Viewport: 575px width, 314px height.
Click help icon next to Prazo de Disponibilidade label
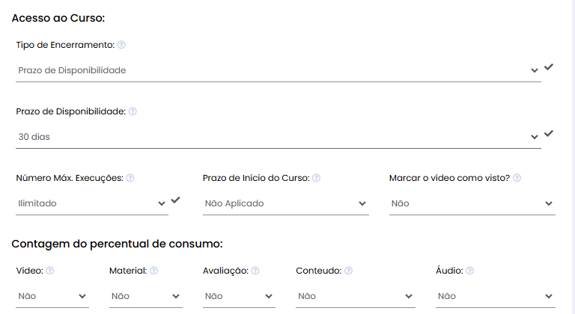[133, 111]
